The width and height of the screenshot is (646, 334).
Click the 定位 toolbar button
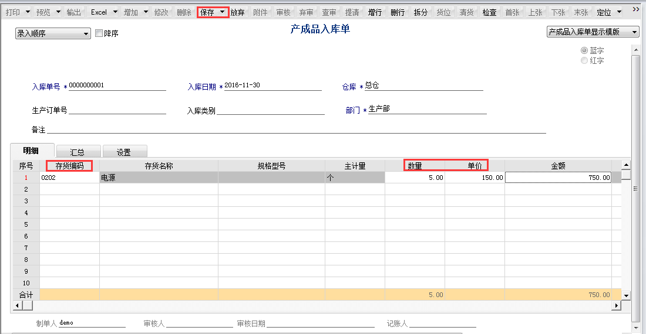click(604, 12)
